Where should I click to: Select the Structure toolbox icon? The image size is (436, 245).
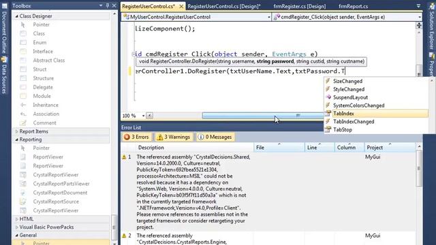[23, 78]
